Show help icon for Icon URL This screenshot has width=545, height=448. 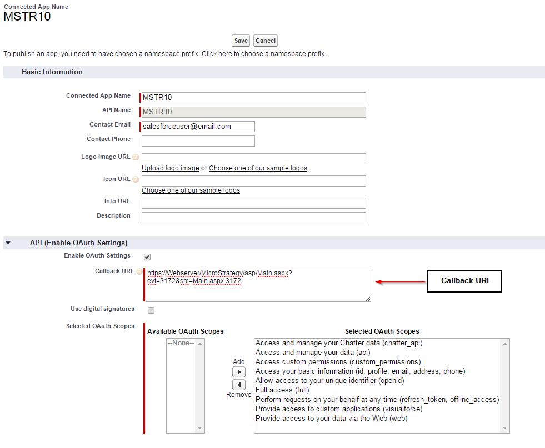click(136, 179)
